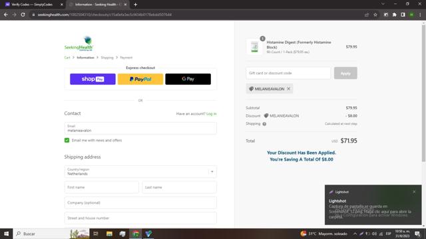Click the Seeking Health logo
This screenshot has height=239, width=426.
pyautogui.click(x=79, y=44)
